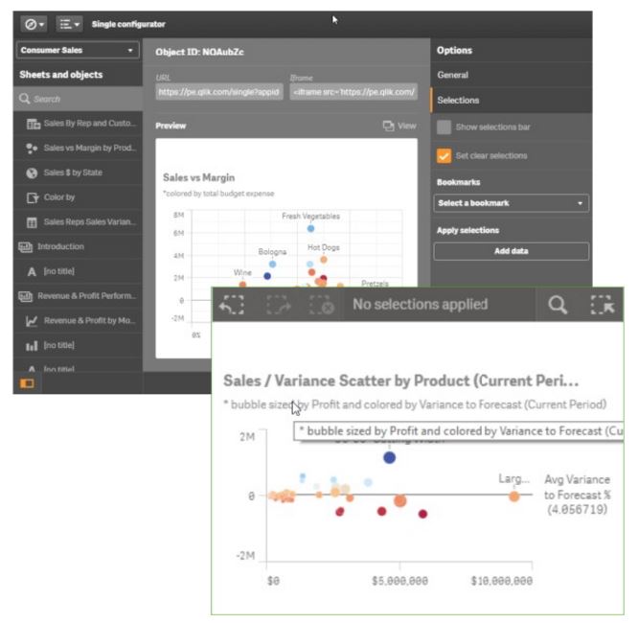Click the 'Sheets and objects' header
The image size is (638, 623).
61,75
